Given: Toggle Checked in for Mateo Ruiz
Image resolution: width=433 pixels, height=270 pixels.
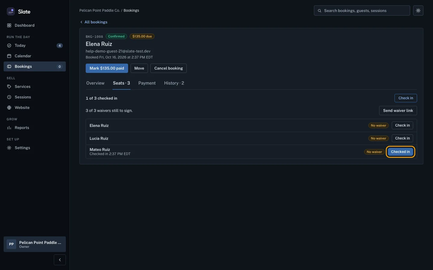Looking at the screenshot, I should 400,152.
